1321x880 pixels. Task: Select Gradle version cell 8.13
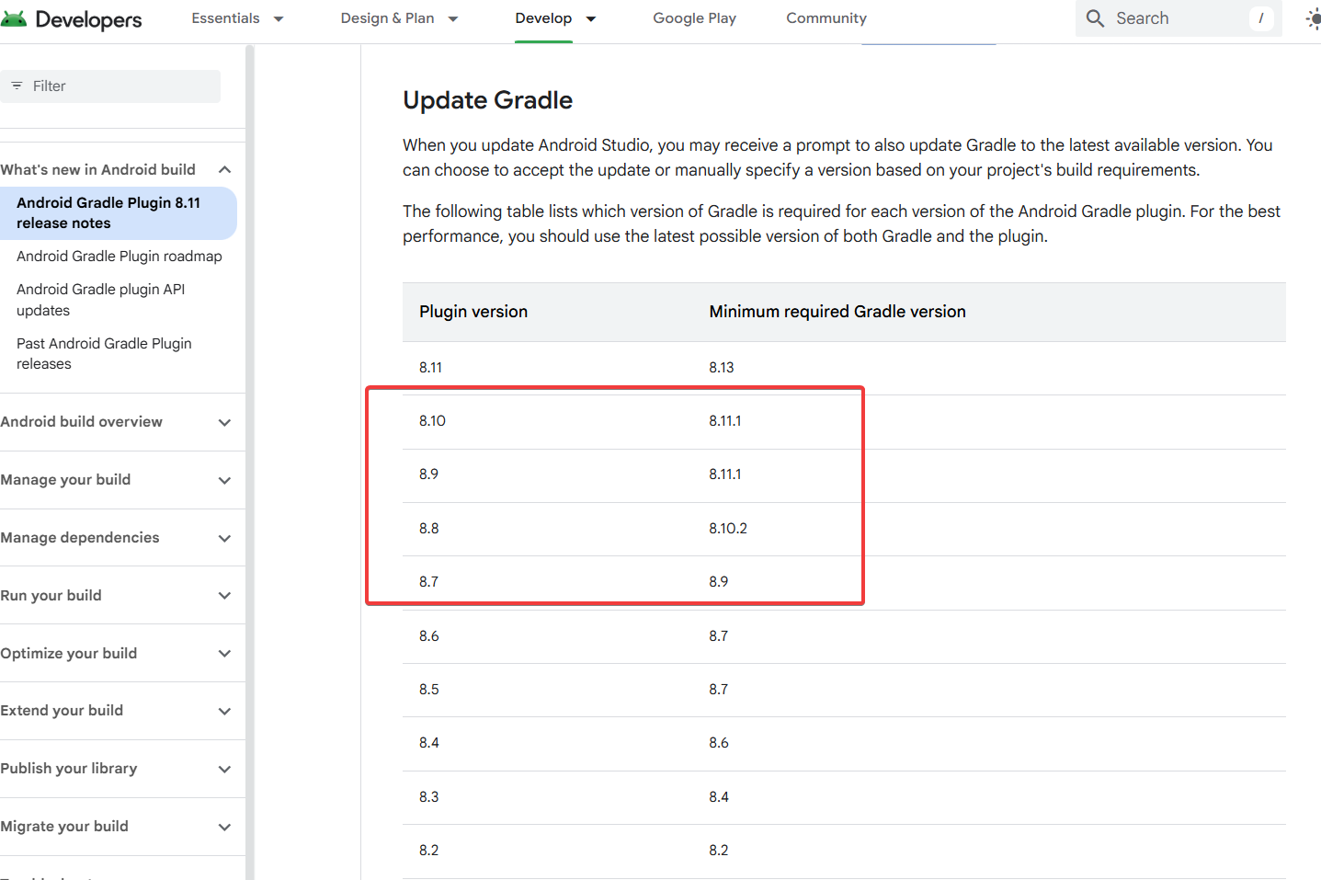(x=721, y=368)
